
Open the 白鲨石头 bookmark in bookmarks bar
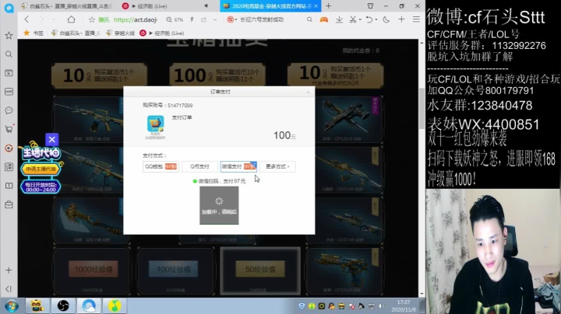(76, 33)
